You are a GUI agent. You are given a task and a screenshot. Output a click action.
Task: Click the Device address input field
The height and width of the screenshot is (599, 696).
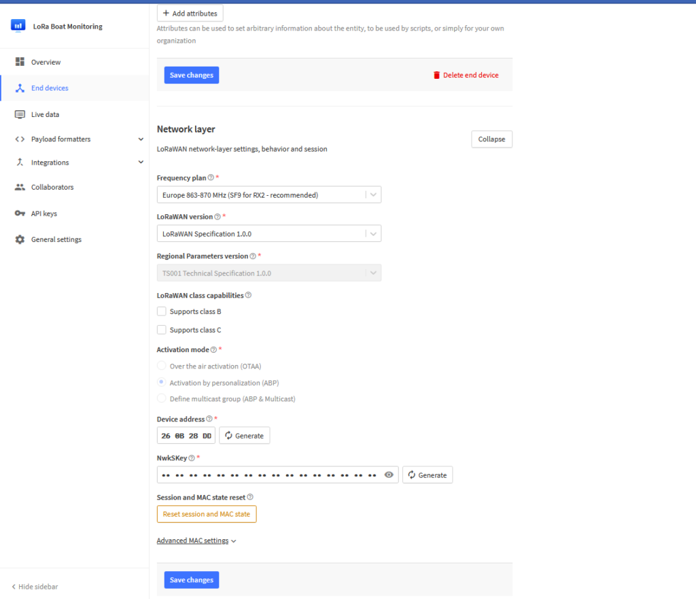tap(186, 436)
